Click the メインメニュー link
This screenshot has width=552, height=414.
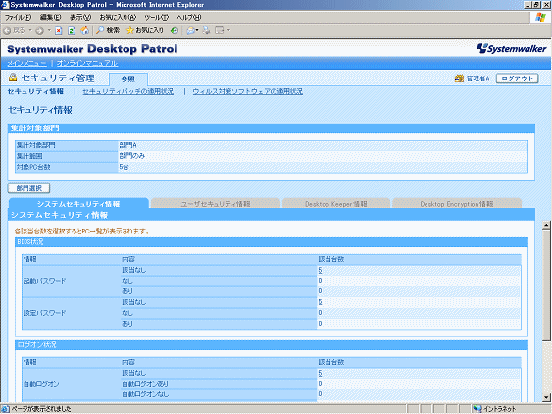[27, 63]
